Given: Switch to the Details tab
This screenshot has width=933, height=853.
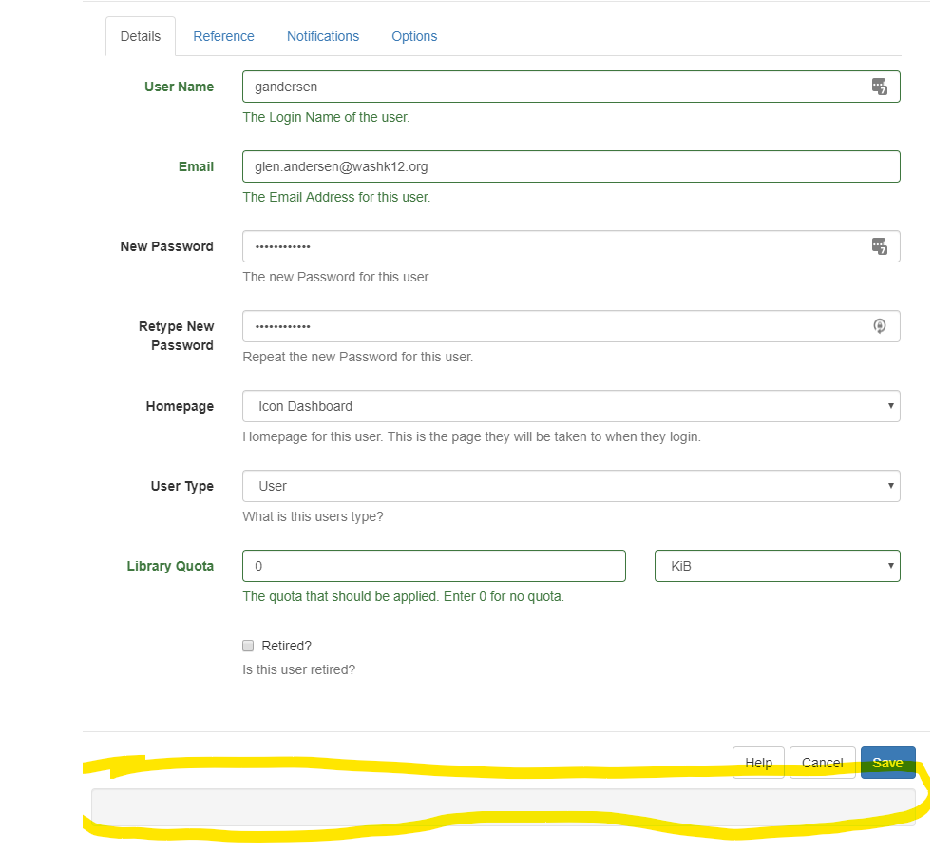Looking at the screenshot, I should pos(141,36).
